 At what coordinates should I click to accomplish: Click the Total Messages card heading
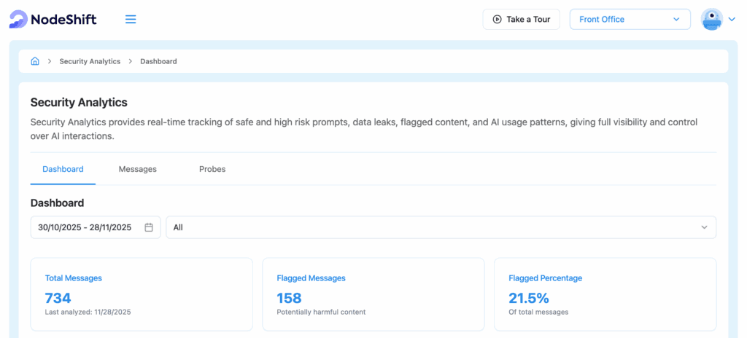(74, 278)
